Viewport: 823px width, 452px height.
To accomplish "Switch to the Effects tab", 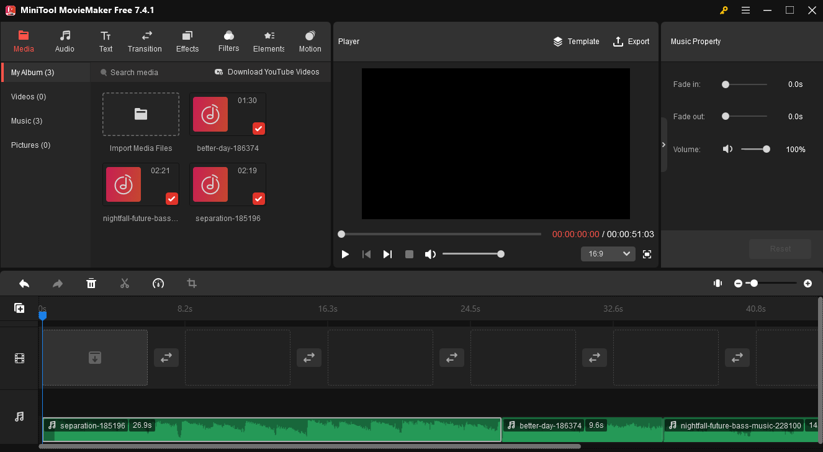I will tap(187, 41).
